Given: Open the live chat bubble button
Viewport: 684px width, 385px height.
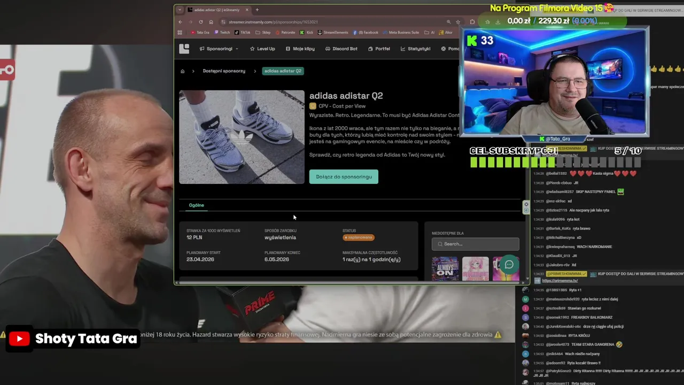Looking at the screenshot, I should (509, 264).
